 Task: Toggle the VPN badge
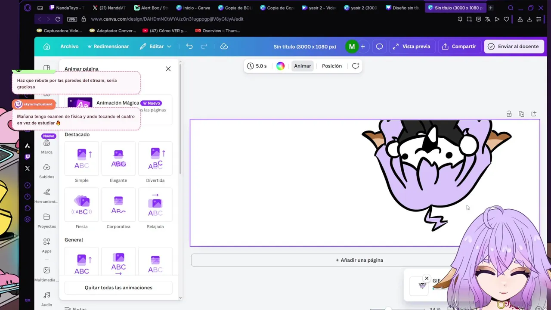72,19
